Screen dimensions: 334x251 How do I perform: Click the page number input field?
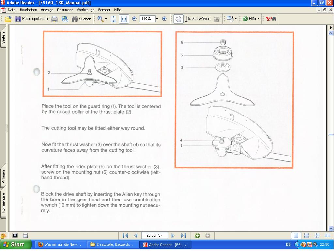pyautogui.click(x=154, y=236)
